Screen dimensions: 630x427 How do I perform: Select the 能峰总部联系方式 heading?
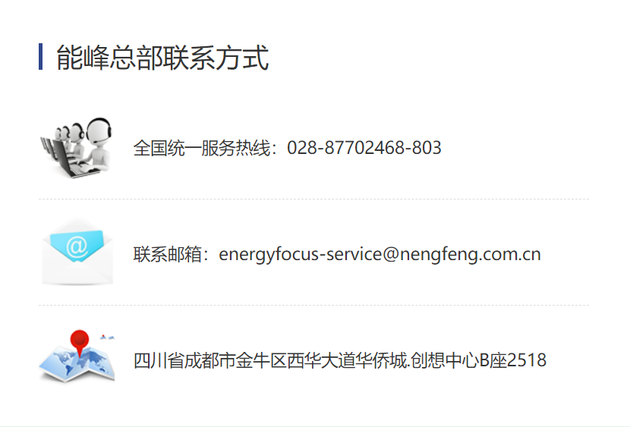tap(162, 58)
